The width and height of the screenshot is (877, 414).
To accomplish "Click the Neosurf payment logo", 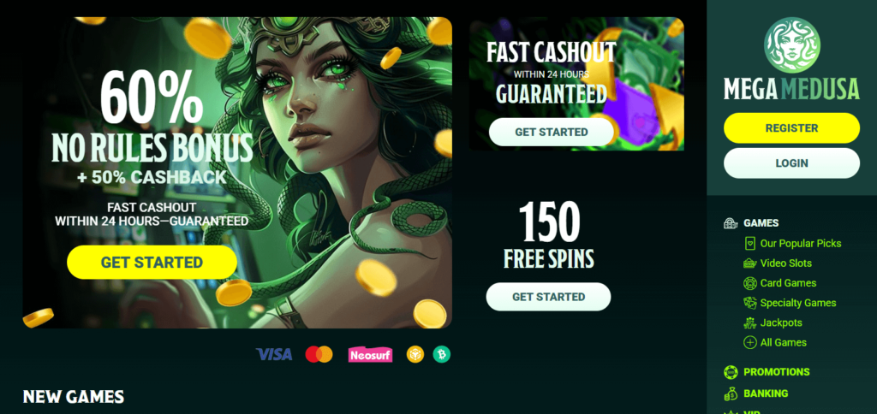I will click(370, 354).
